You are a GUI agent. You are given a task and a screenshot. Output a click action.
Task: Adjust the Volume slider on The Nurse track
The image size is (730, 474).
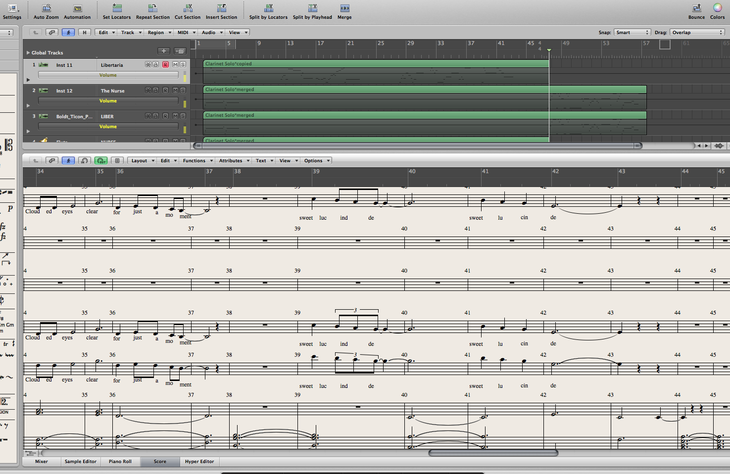[108, 100]
